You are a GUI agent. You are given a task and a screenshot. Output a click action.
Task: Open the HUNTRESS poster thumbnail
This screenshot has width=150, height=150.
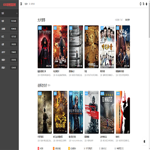(x=76, y=112)
